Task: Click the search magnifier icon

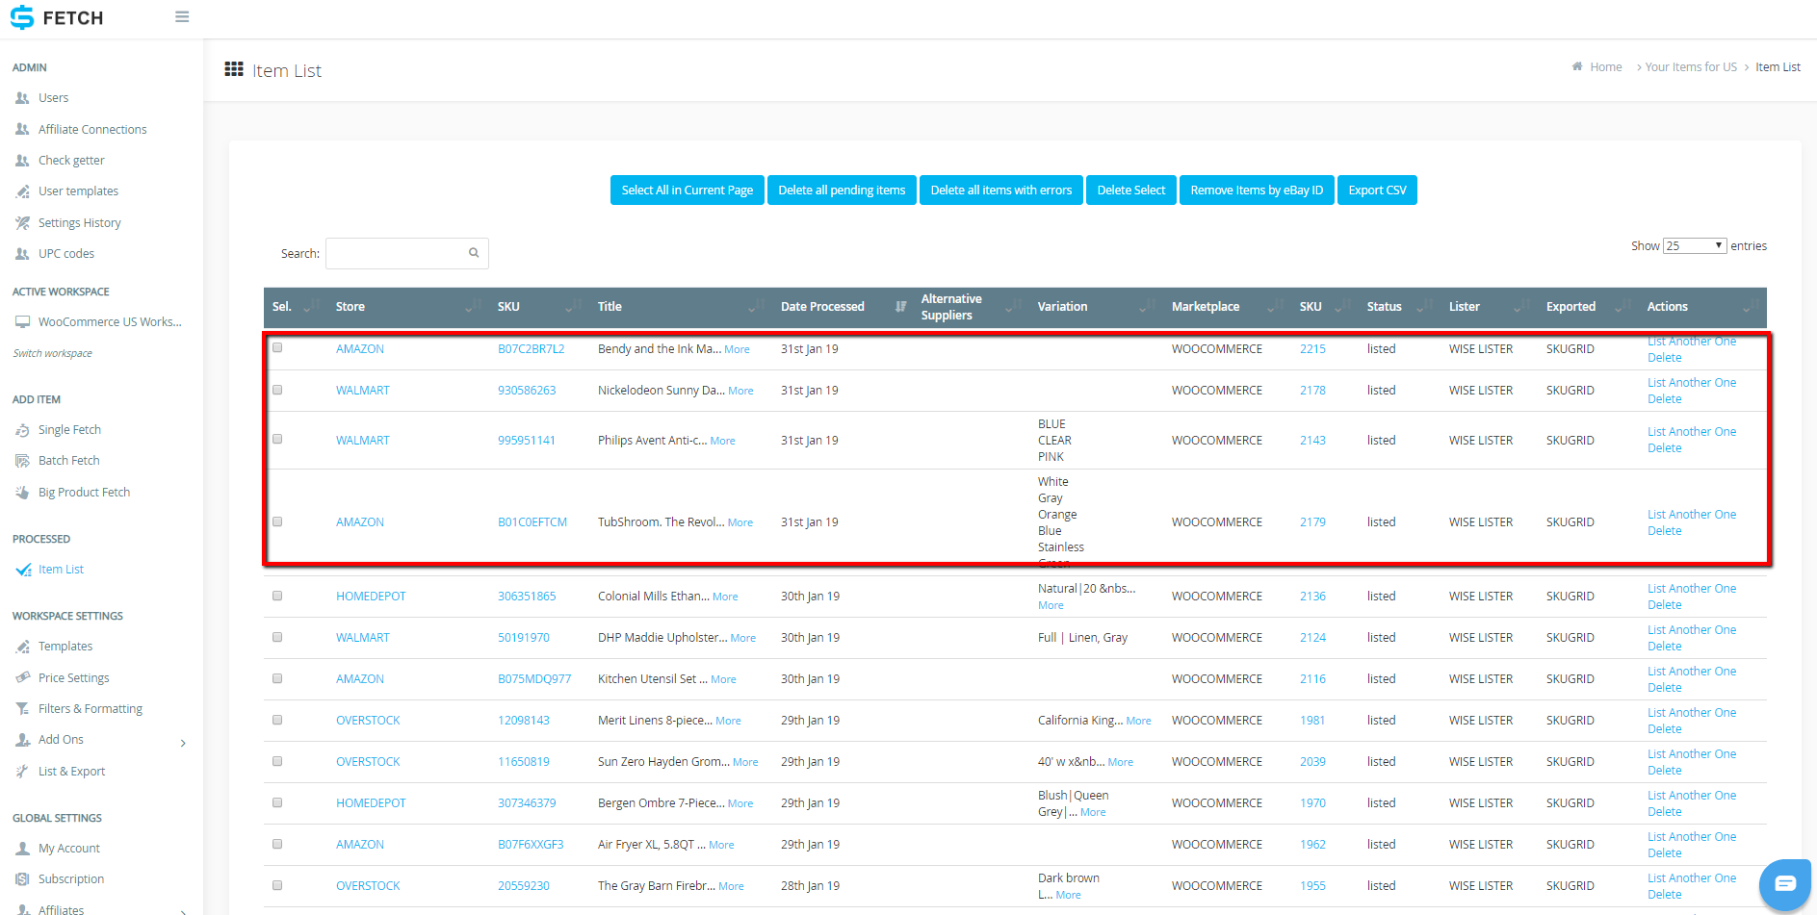Action: click(x=474, y=253)
